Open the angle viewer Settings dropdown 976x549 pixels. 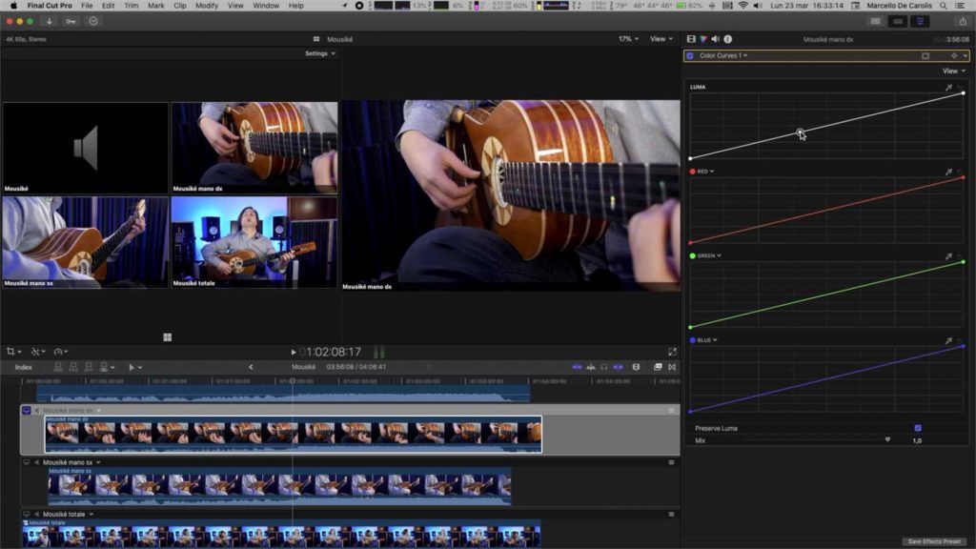click(x=320, y=53)
